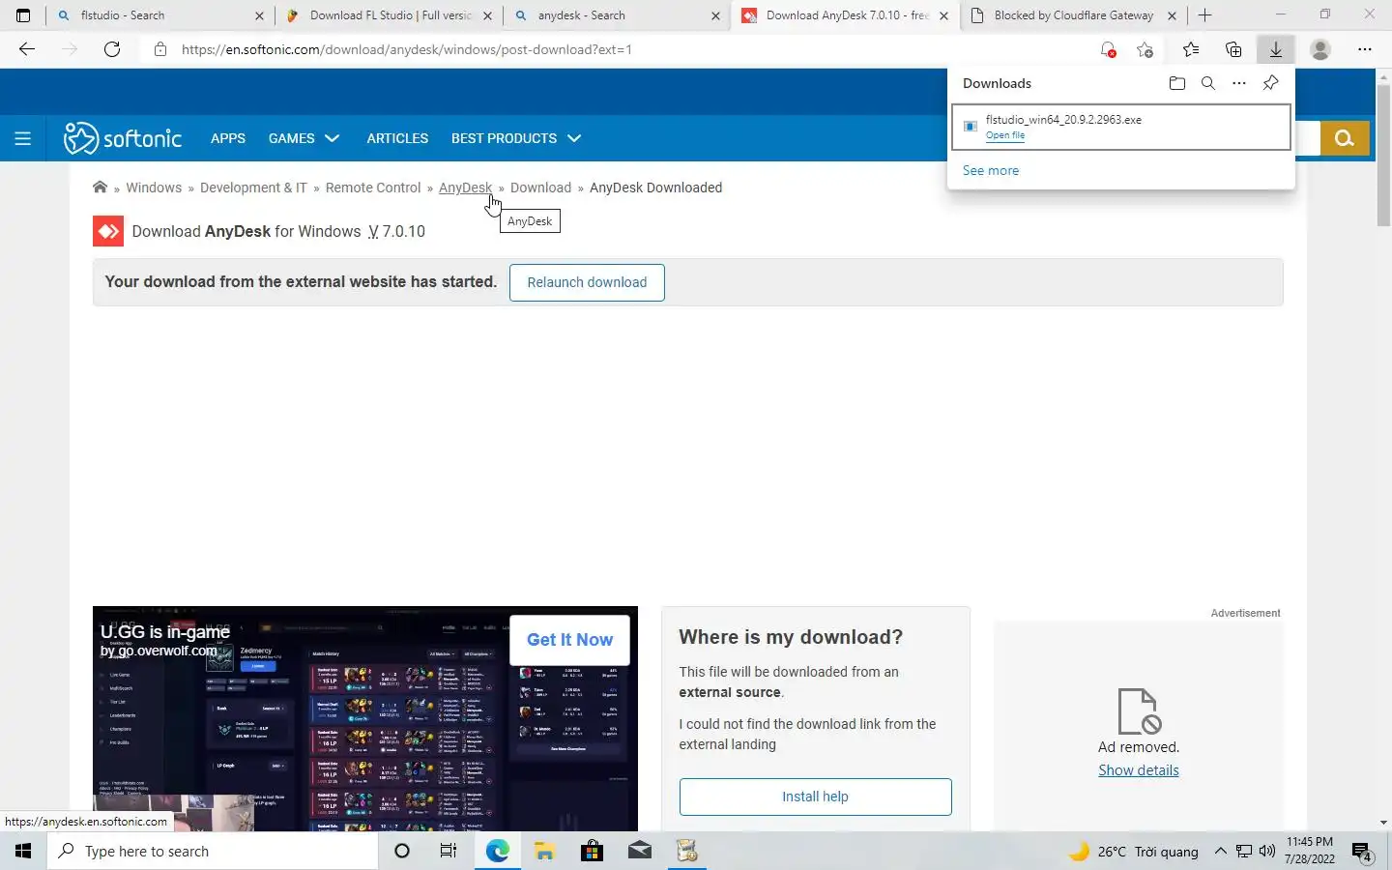Screen dimensions: 1392x870
Task: Open Windows Start menu
Action: point(23,851)
